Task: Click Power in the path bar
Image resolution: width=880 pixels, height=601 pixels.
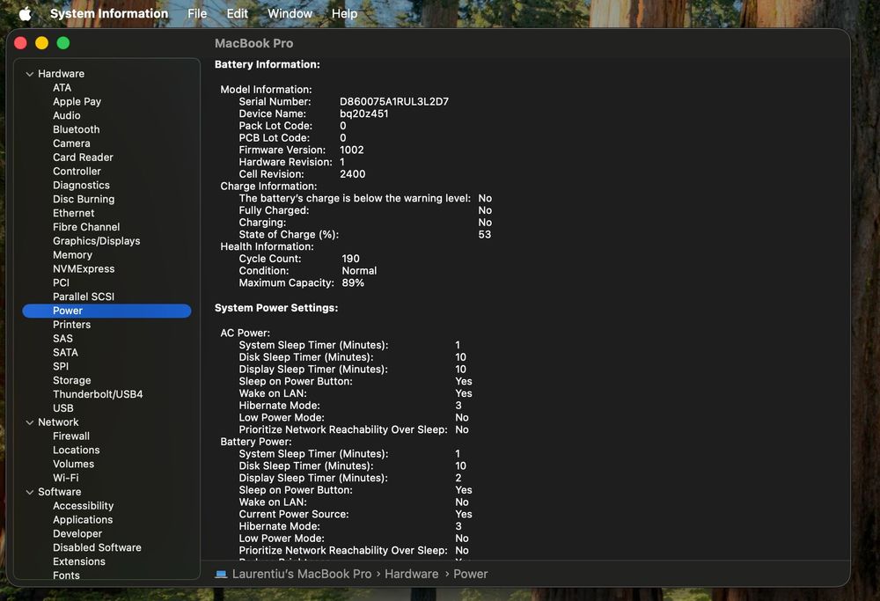Action: coord(470,574)
